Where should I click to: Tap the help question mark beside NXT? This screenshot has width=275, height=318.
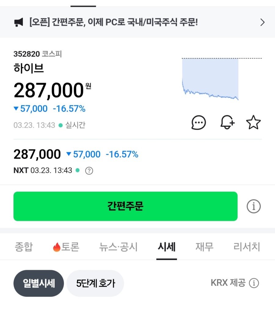click(x=89, y=171)
